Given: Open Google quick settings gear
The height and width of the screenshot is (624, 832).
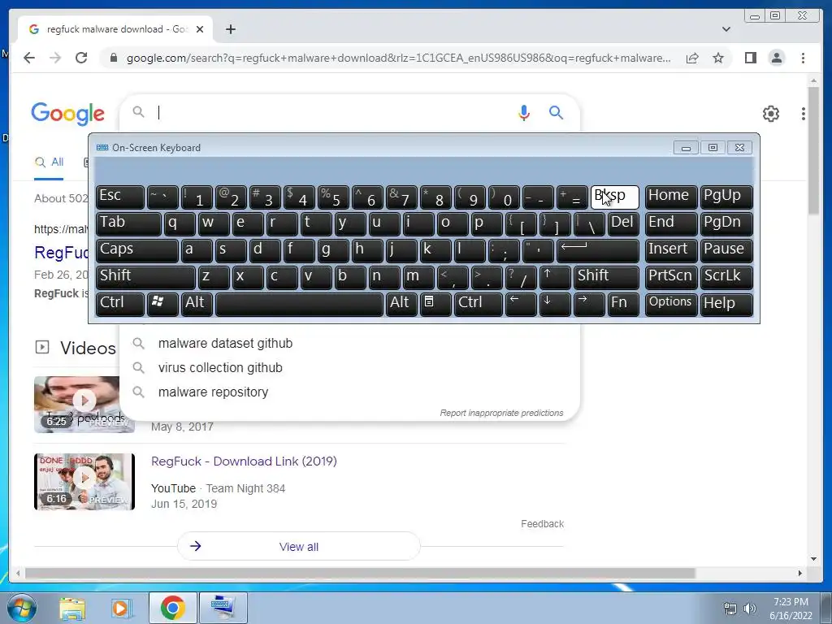Looking at the screenshot, I should (770, 113).
